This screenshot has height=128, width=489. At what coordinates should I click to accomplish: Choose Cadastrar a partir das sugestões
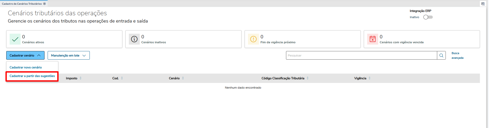[x=32, y=76]
